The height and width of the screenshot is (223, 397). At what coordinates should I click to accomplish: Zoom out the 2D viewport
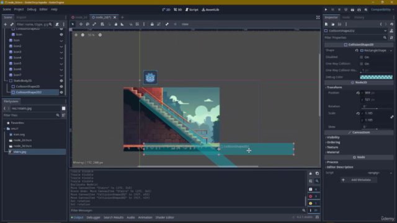click(x=83, y=35)
